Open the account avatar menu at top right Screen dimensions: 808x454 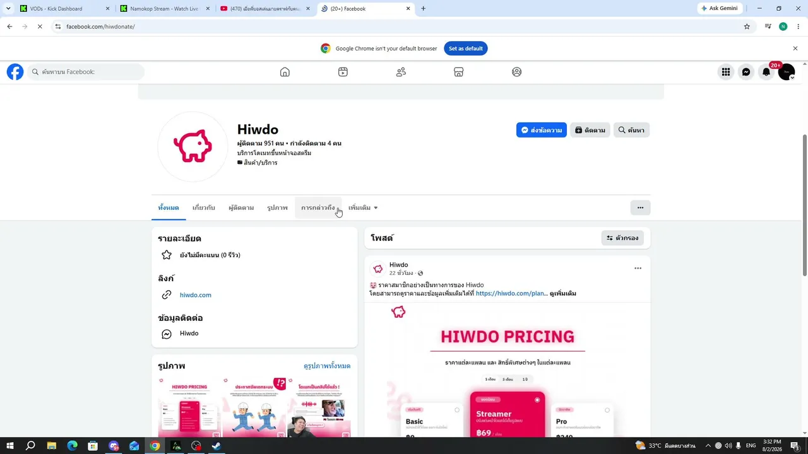(787, 72)
